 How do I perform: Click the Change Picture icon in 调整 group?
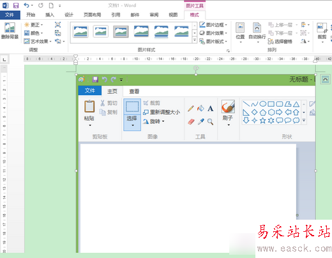[57, 33]
